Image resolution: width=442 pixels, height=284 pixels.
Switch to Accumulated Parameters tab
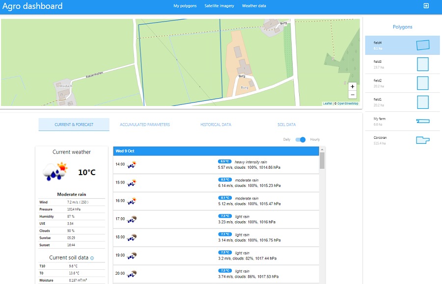pos(145,125)
